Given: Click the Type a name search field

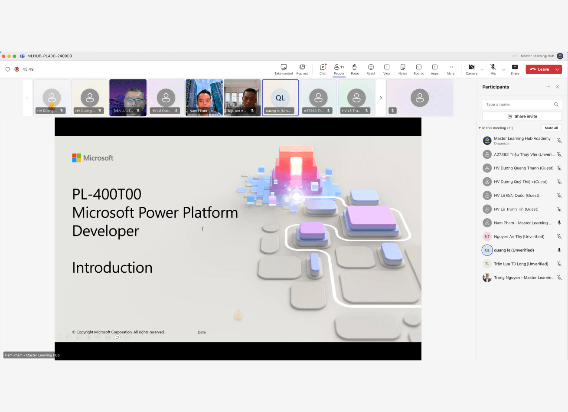Looking at the screenshot, I should pos(522,105).
